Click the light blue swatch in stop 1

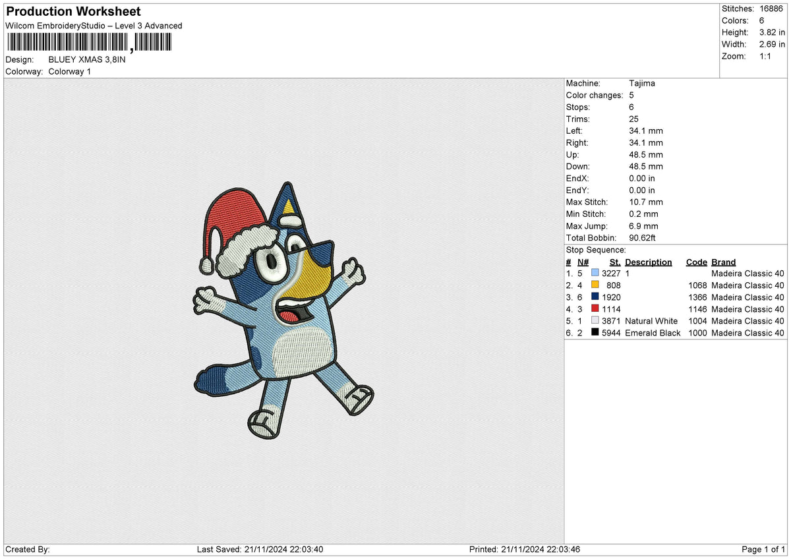click(x=595, y=273)
